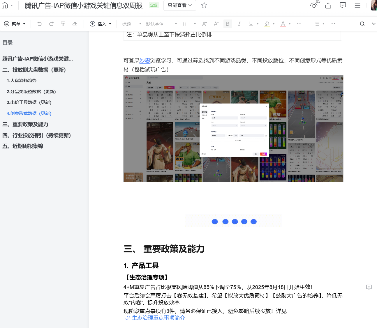Open the 只能查看 permission dropdown
Image resolution: width=377 pixels, height=328 pixels.
(x=179, y=5)
